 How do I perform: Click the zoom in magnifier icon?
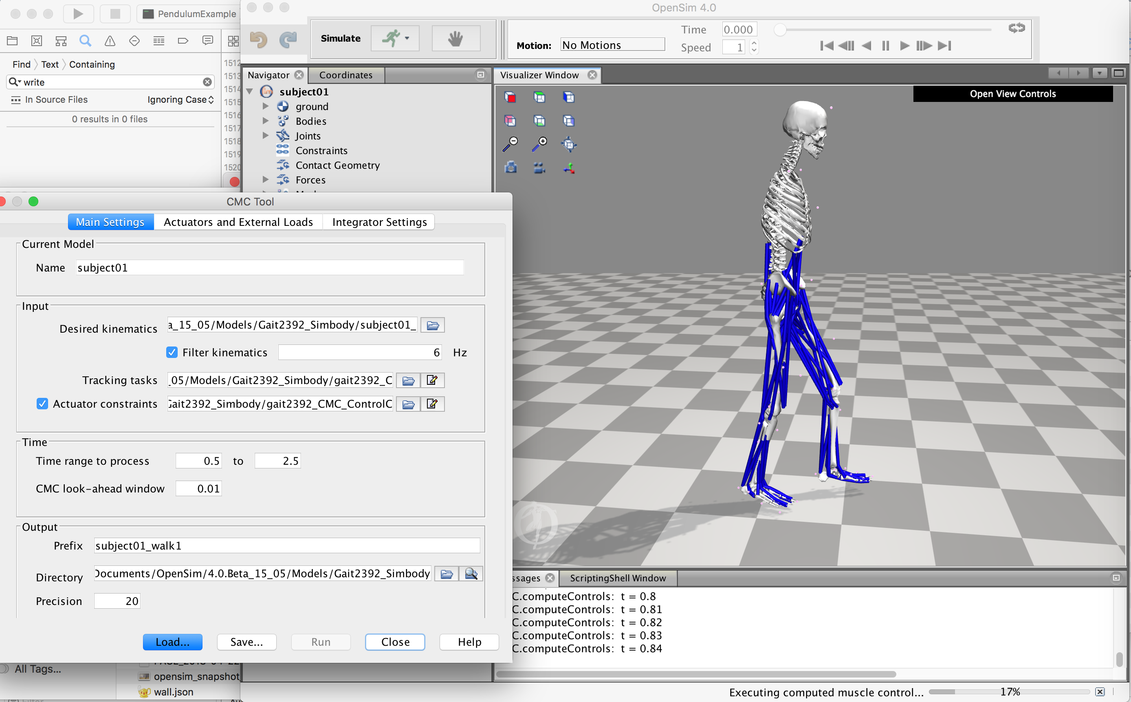tap(539, 144)
